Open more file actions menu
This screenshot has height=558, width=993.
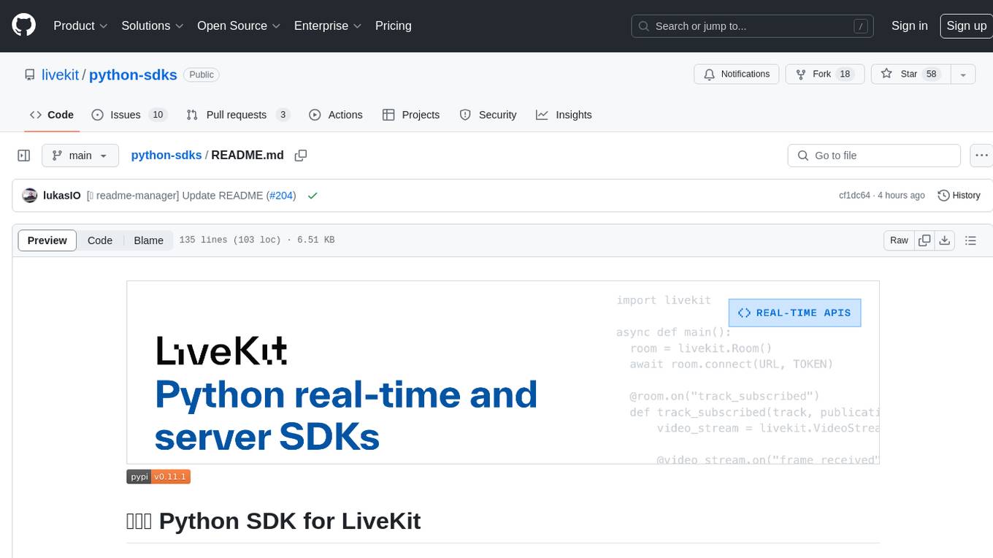981,156
